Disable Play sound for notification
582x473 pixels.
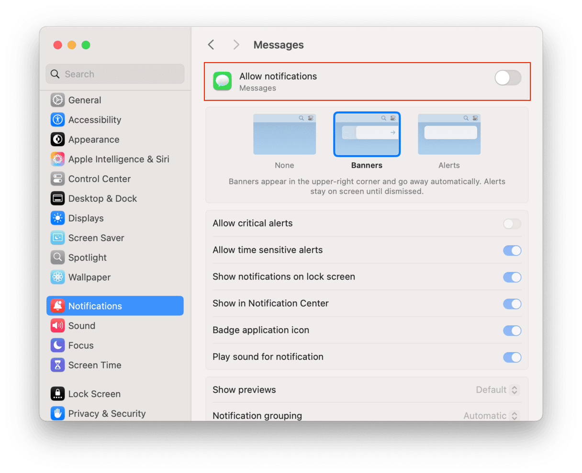[x=512, y=357]
